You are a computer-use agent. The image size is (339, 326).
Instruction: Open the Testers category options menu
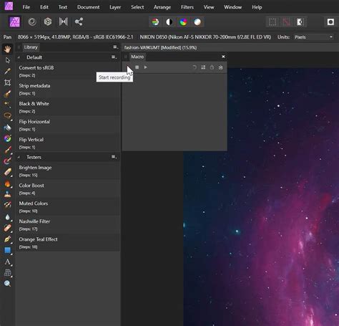pyautogui.click(x=114, y=157)
